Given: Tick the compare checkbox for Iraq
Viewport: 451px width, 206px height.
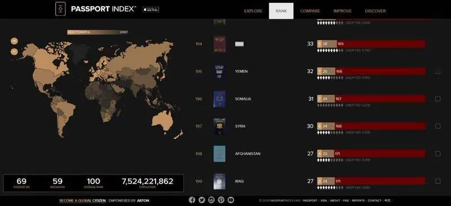Looking at the screenshot, I should pos(438,181).
